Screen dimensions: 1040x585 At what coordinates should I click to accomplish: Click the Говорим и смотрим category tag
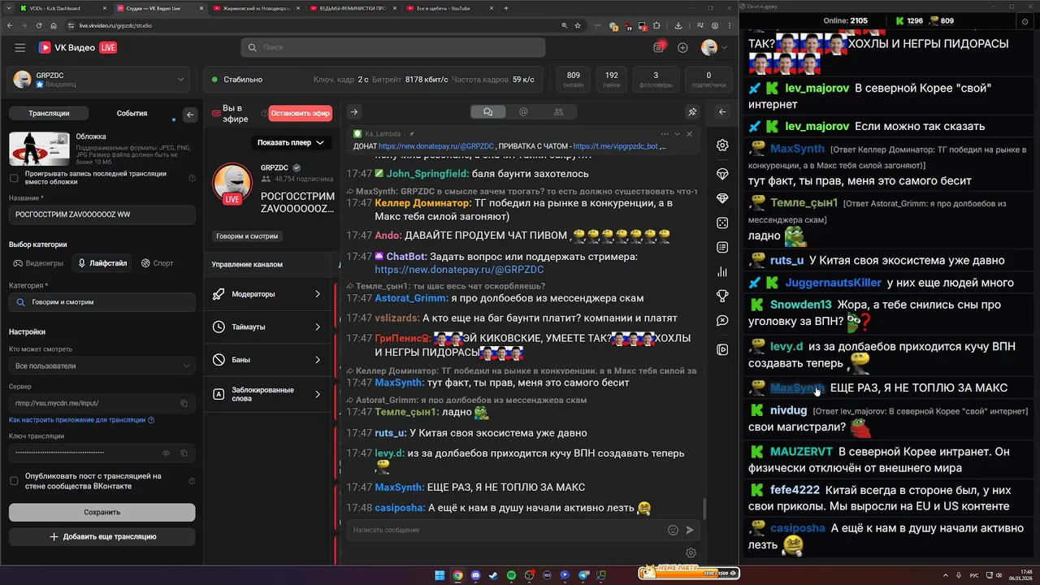(x=247, y=236)
